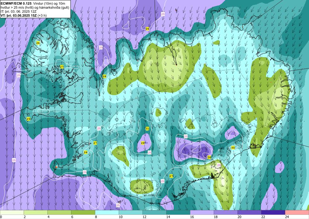309x219 pixels.
Task: Select the 14–16 m/s dark teal legend swatch
Action: click(x=178, y=213)
